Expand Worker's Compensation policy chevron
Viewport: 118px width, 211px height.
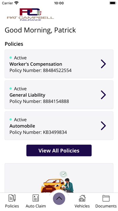[103, 64]
